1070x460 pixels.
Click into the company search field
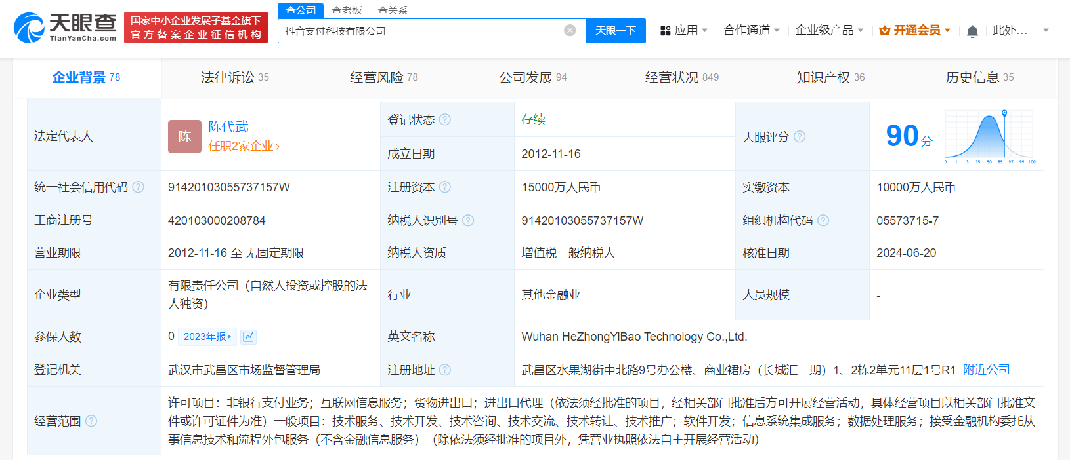pos(420,31)
